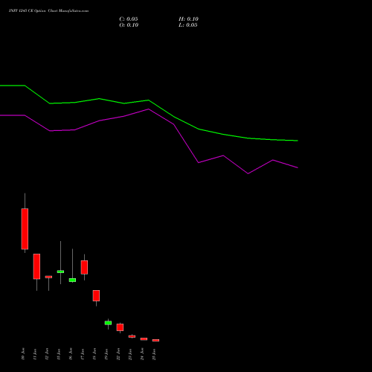Select the red candle for 11 Jun
The height and width of the screenshot is (372, 372).
[36, 266]
